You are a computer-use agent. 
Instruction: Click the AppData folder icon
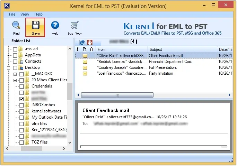[20, 55]
